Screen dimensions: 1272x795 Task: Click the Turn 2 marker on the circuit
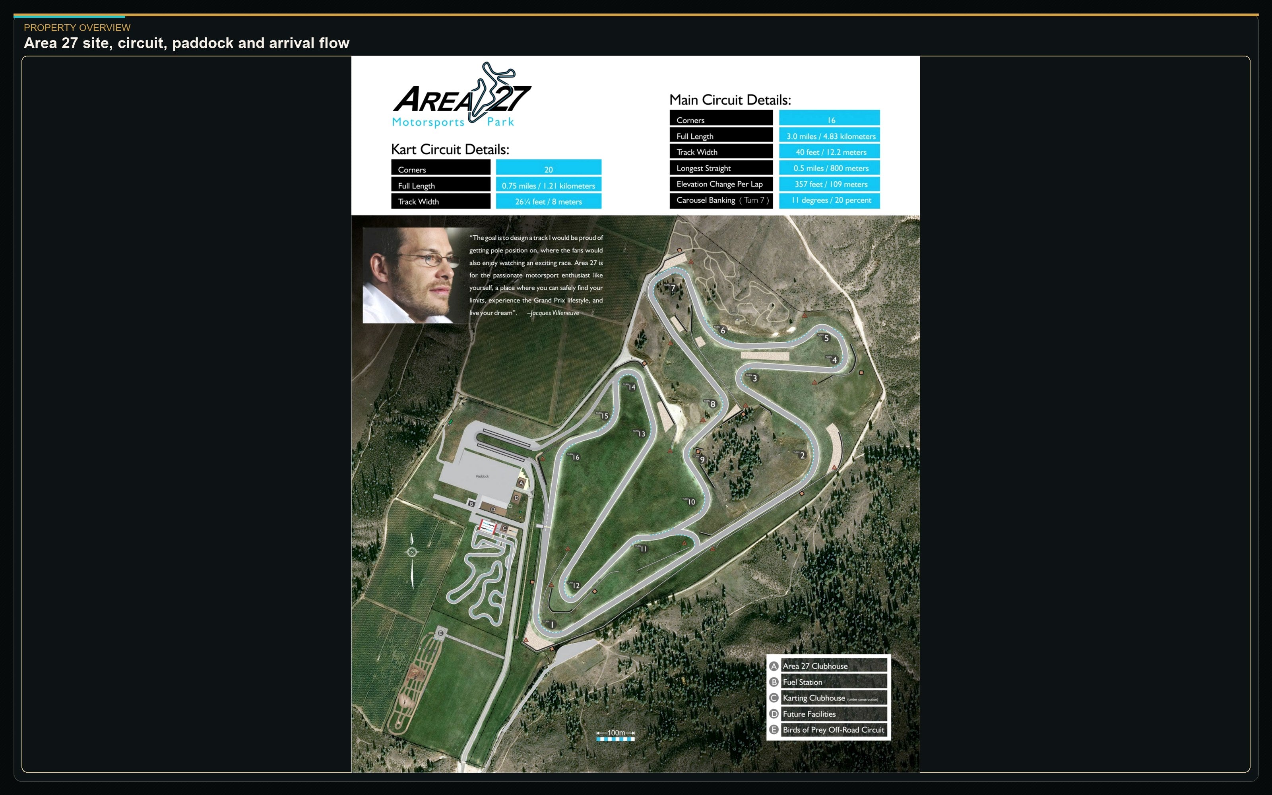[801, 456]
